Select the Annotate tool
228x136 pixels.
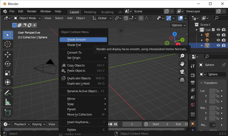click(x=8, y=92)
